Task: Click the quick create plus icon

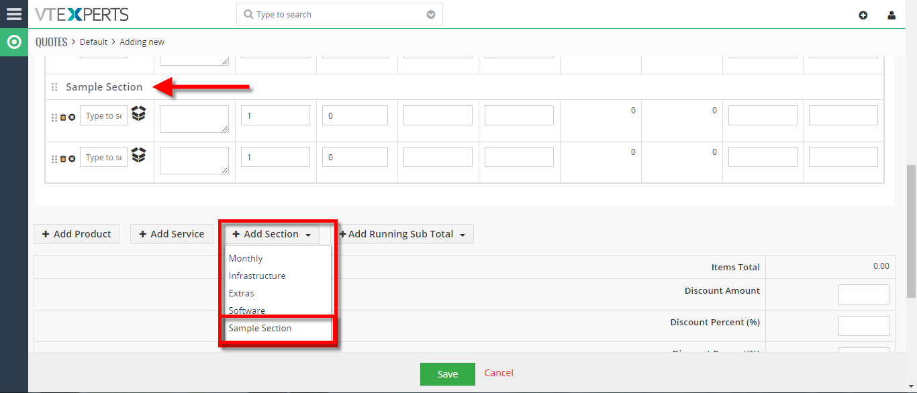Action: tap(863, 15)
